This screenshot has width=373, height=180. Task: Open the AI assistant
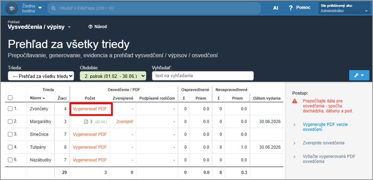275,8
